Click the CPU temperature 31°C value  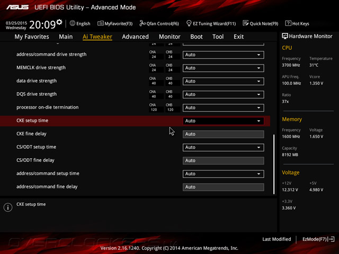click(x=314, y=65)
